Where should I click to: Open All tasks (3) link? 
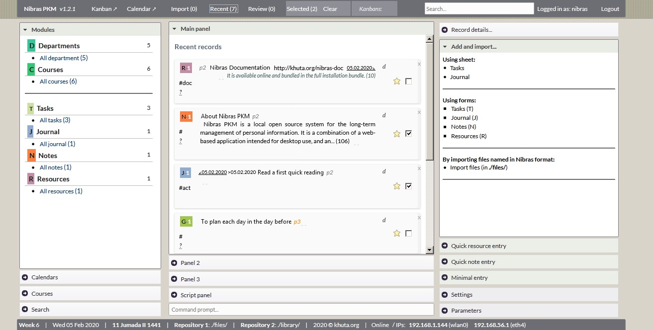pyautogui.click(x=55, y=120)
